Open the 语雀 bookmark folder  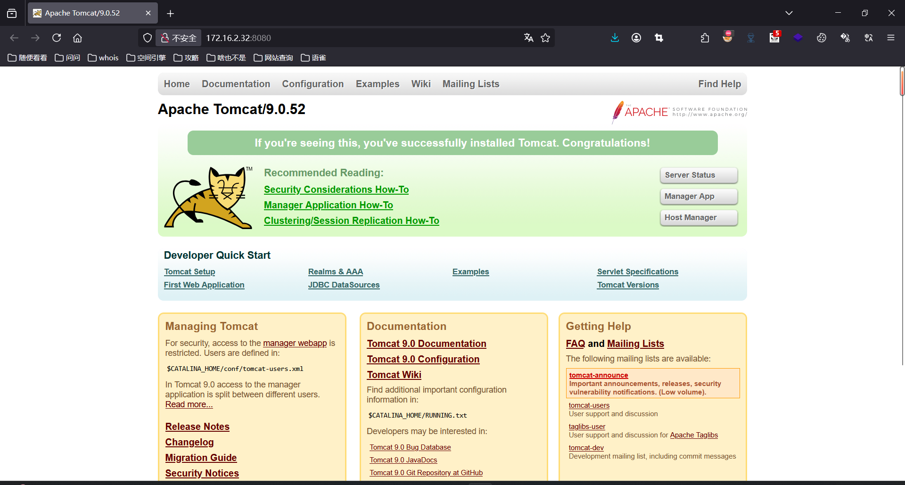tap(313, 58)
